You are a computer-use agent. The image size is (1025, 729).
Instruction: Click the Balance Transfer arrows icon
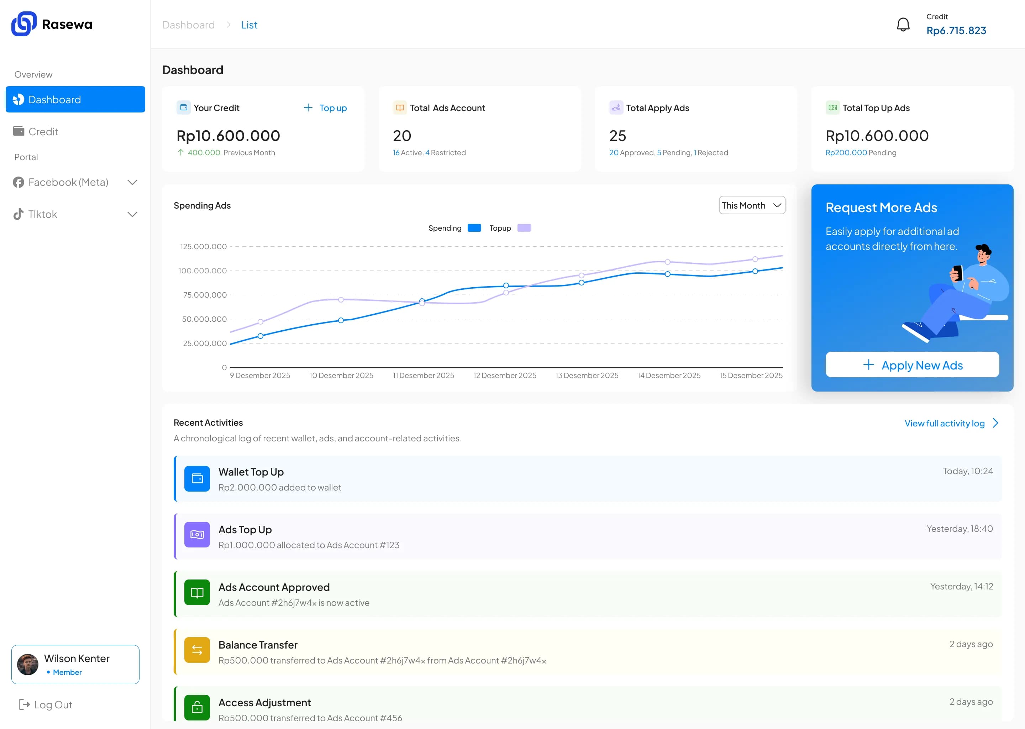coord(197,650)
